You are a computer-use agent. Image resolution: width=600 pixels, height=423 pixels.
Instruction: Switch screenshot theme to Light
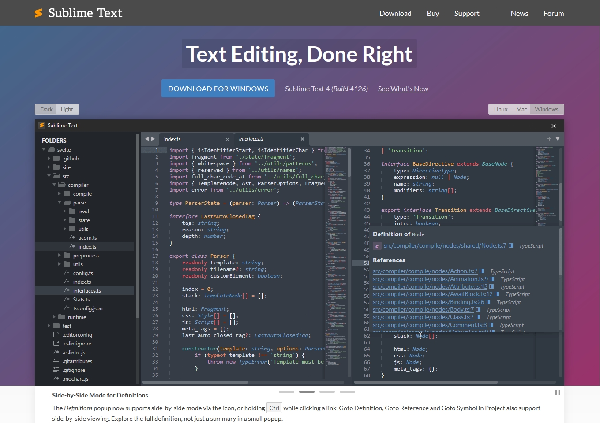coord(67,109)
